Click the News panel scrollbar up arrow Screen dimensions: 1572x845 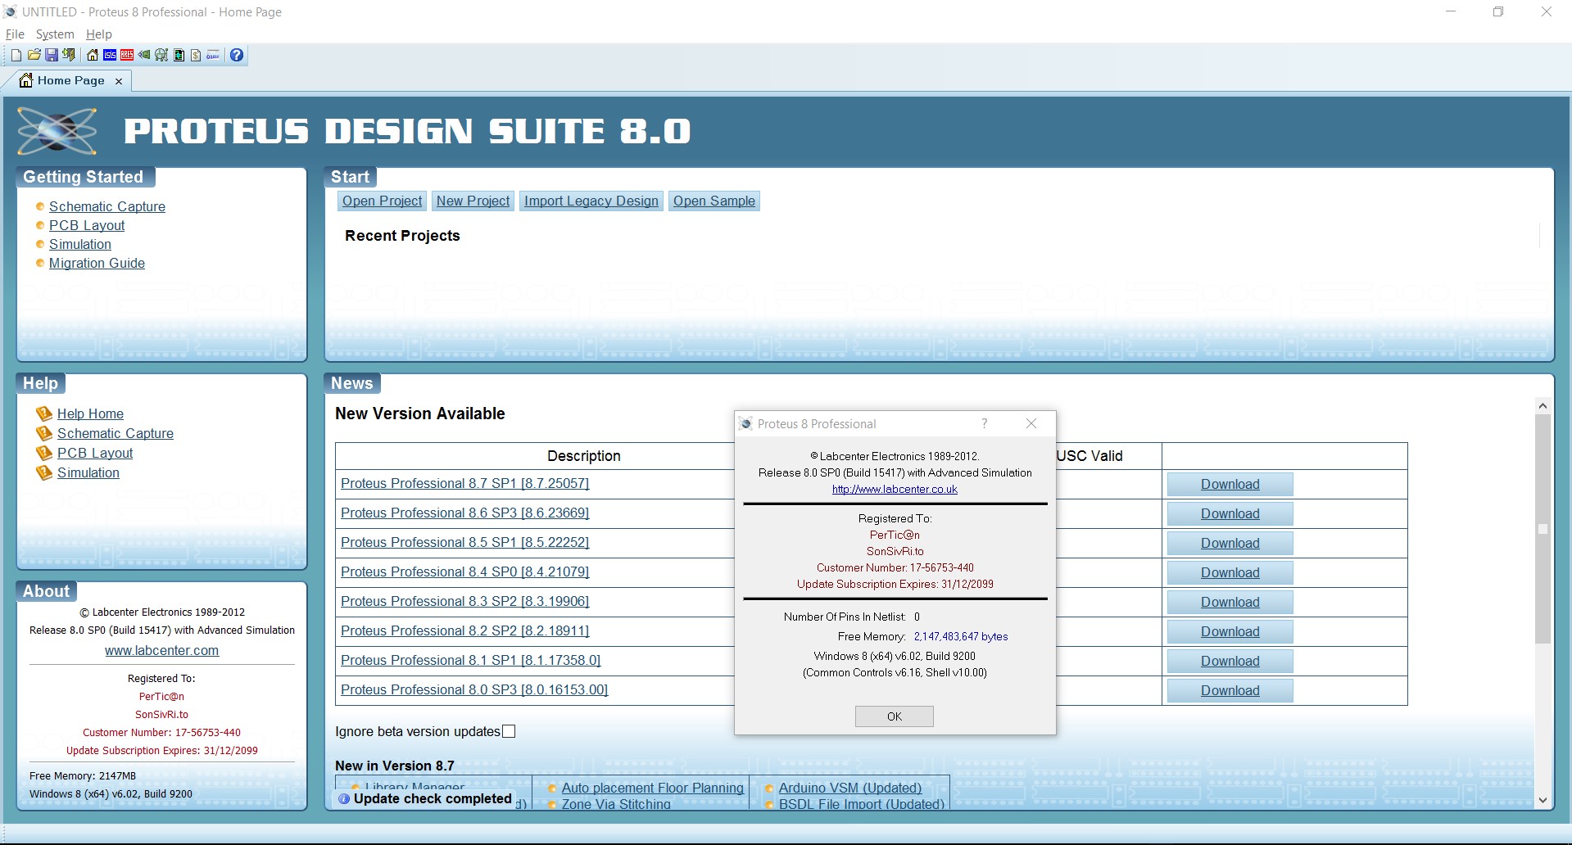pos(1543,405)
